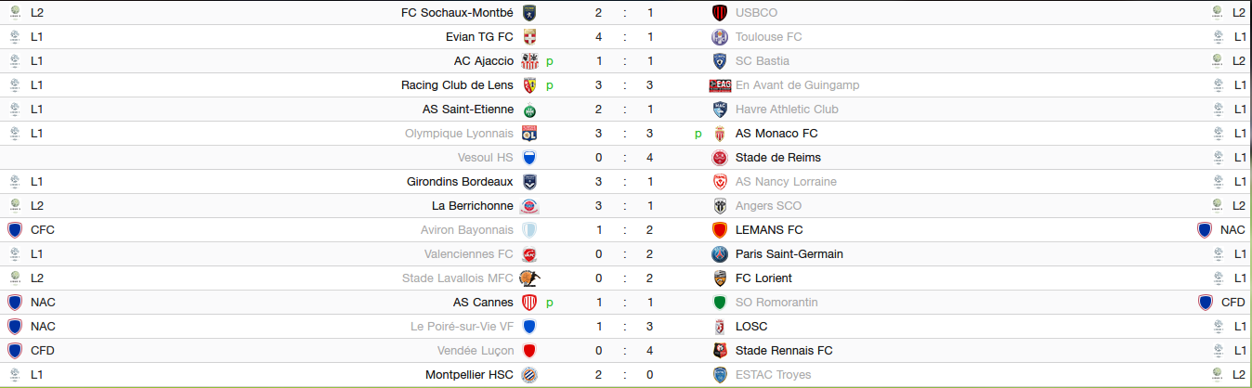Click the FC Lorient club crest
Screen dimensions: 1252x388
pos(719,278)
